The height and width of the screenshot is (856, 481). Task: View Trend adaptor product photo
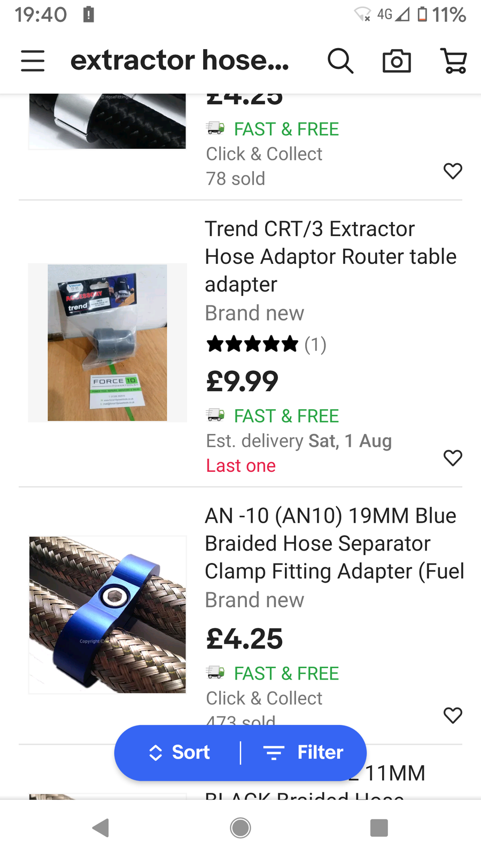[x=107, y=342]
